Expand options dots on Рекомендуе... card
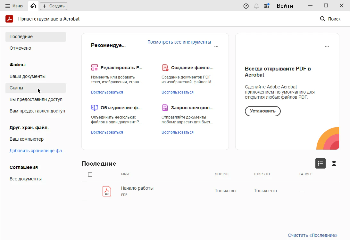Viewport: 350px width, 240px height. pos(216,46)
